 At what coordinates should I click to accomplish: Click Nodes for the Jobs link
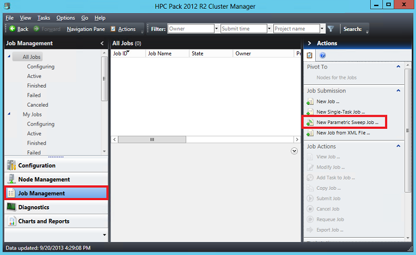(x=337, y=78)
